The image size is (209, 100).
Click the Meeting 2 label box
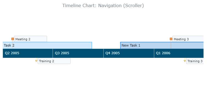coord(30,39)
